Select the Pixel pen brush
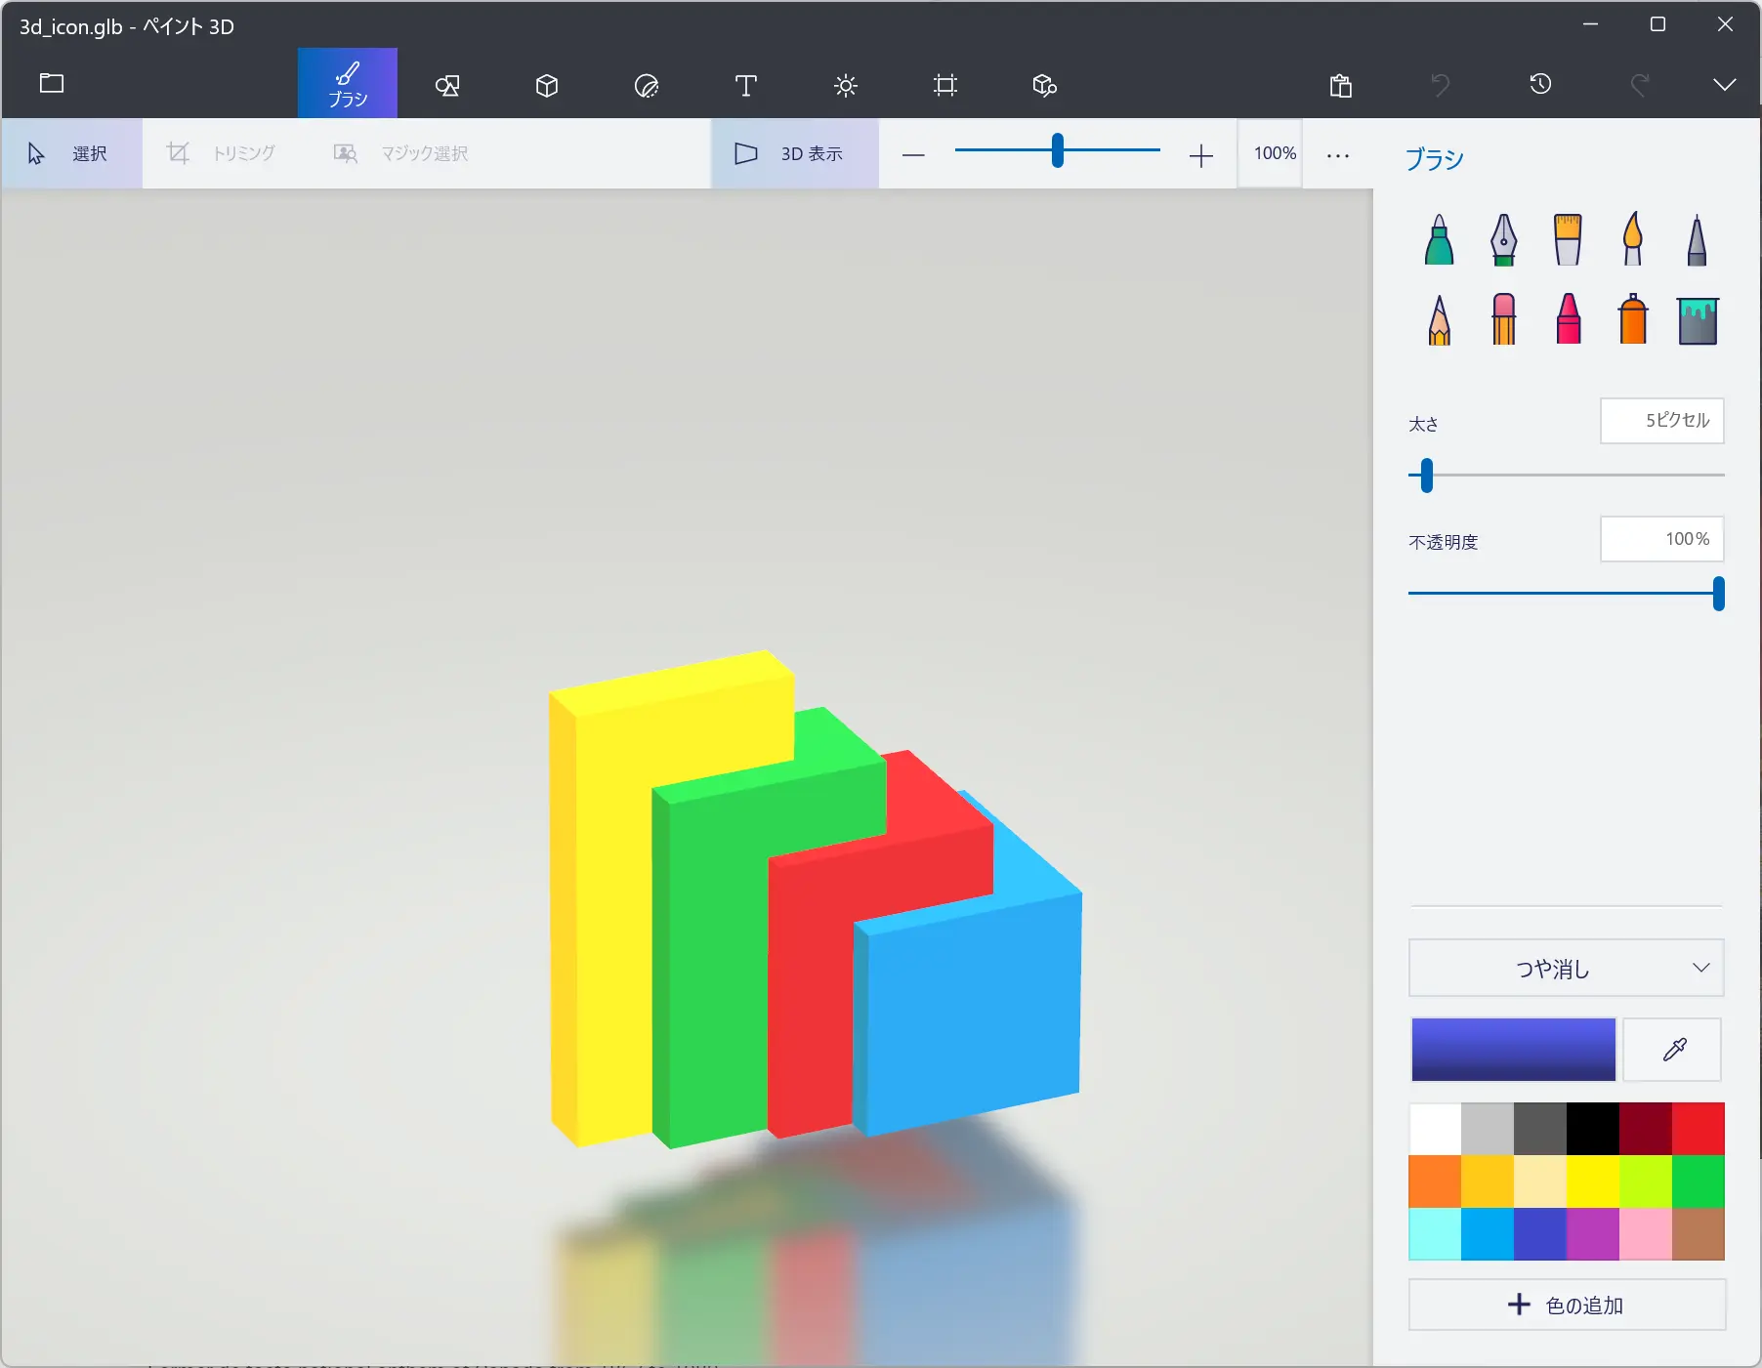This screenshot has height=1368, width=1762. coord(1698,240)
